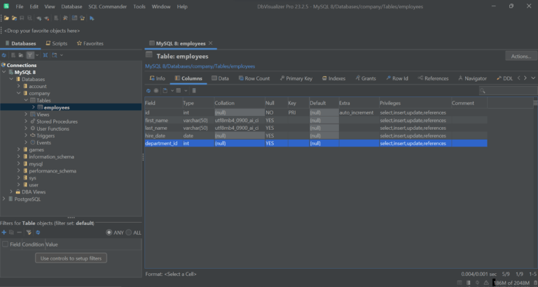The height and width of the screenshot is (287, 538).
Task: Click the table icon next to Table: employees
Action: (149, 54)
